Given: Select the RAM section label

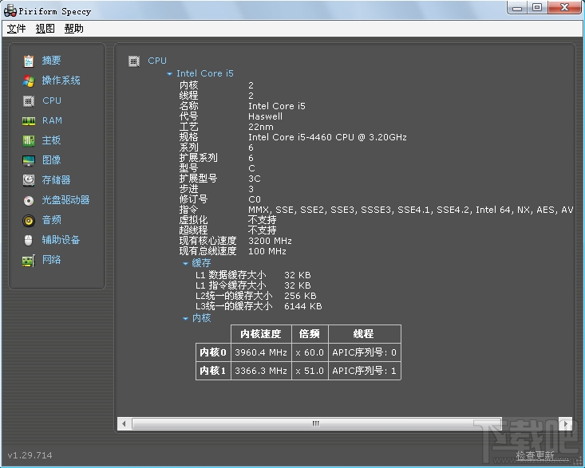Looking at the screenshot, I should tap(52, 120).
